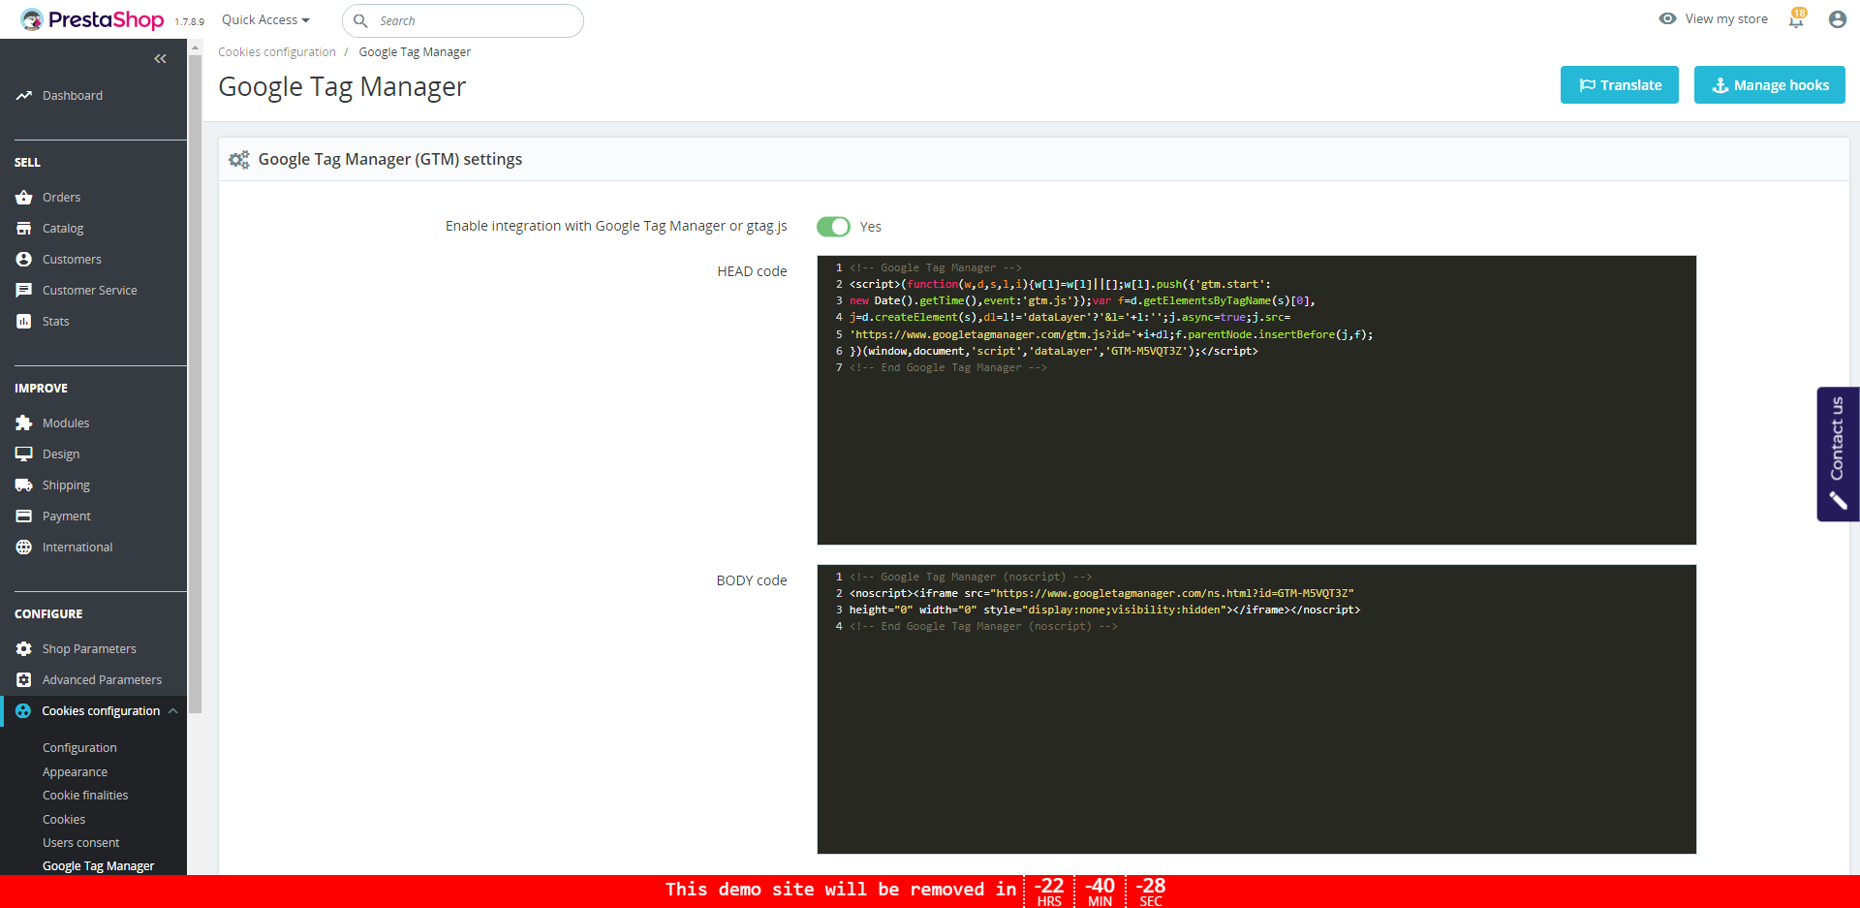Viewport: 1860px width, 908px height.
Task: Click the Modules puzzle icon
Action: 24,423
